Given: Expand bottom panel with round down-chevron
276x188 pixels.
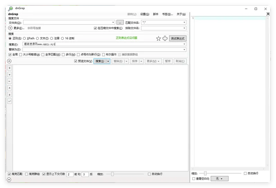Looking at the screenshot, I should (x=9, y=180).
